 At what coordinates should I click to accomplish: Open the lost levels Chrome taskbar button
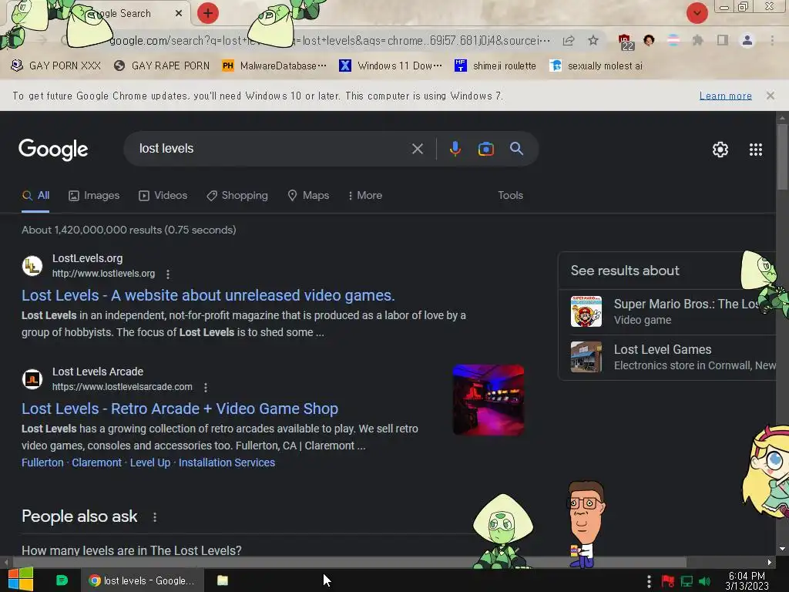pos(143,580)
